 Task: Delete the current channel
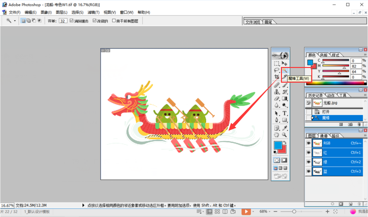[359, 204]
